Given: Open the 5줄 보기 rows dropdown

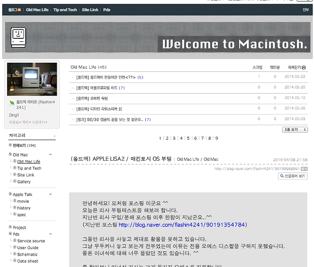Looking at the screenshot, I should [295, 130].
